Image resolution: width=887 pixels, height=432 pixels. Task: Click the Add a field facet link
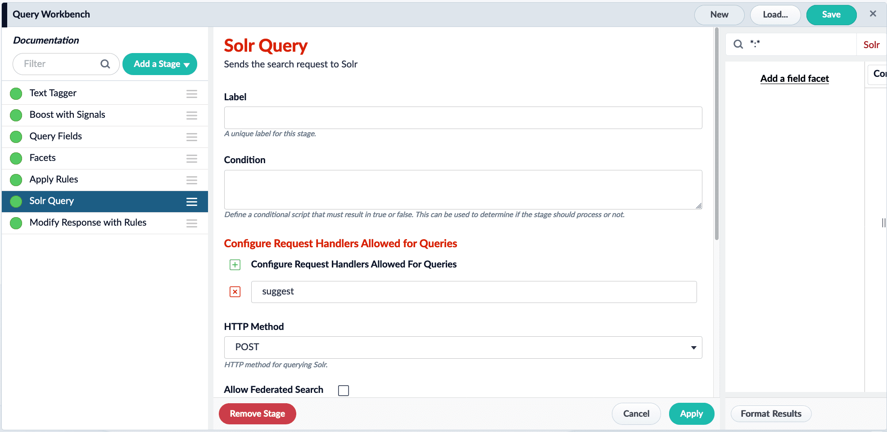(x=794, y=78)
